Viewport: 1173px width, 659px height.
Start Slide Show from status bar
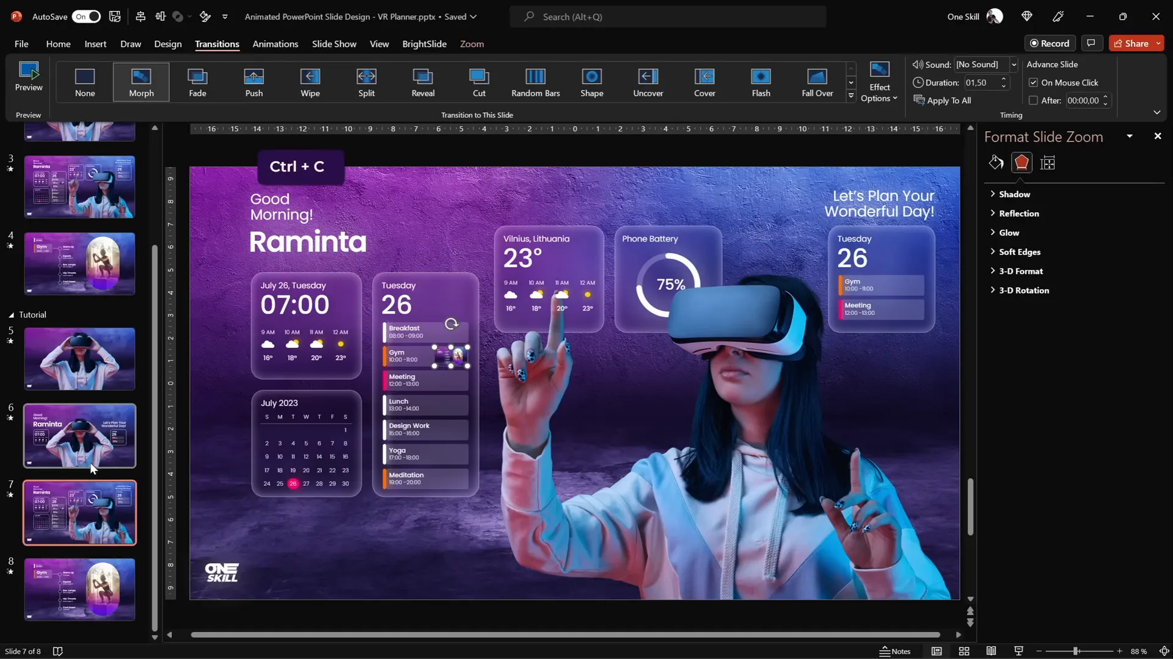(1018, 651)
